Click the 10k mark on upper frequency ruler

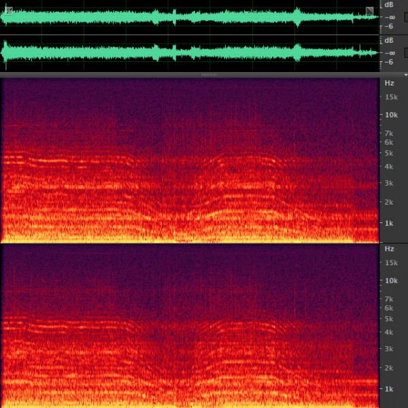pyautogui.click(x=390, y=115)
